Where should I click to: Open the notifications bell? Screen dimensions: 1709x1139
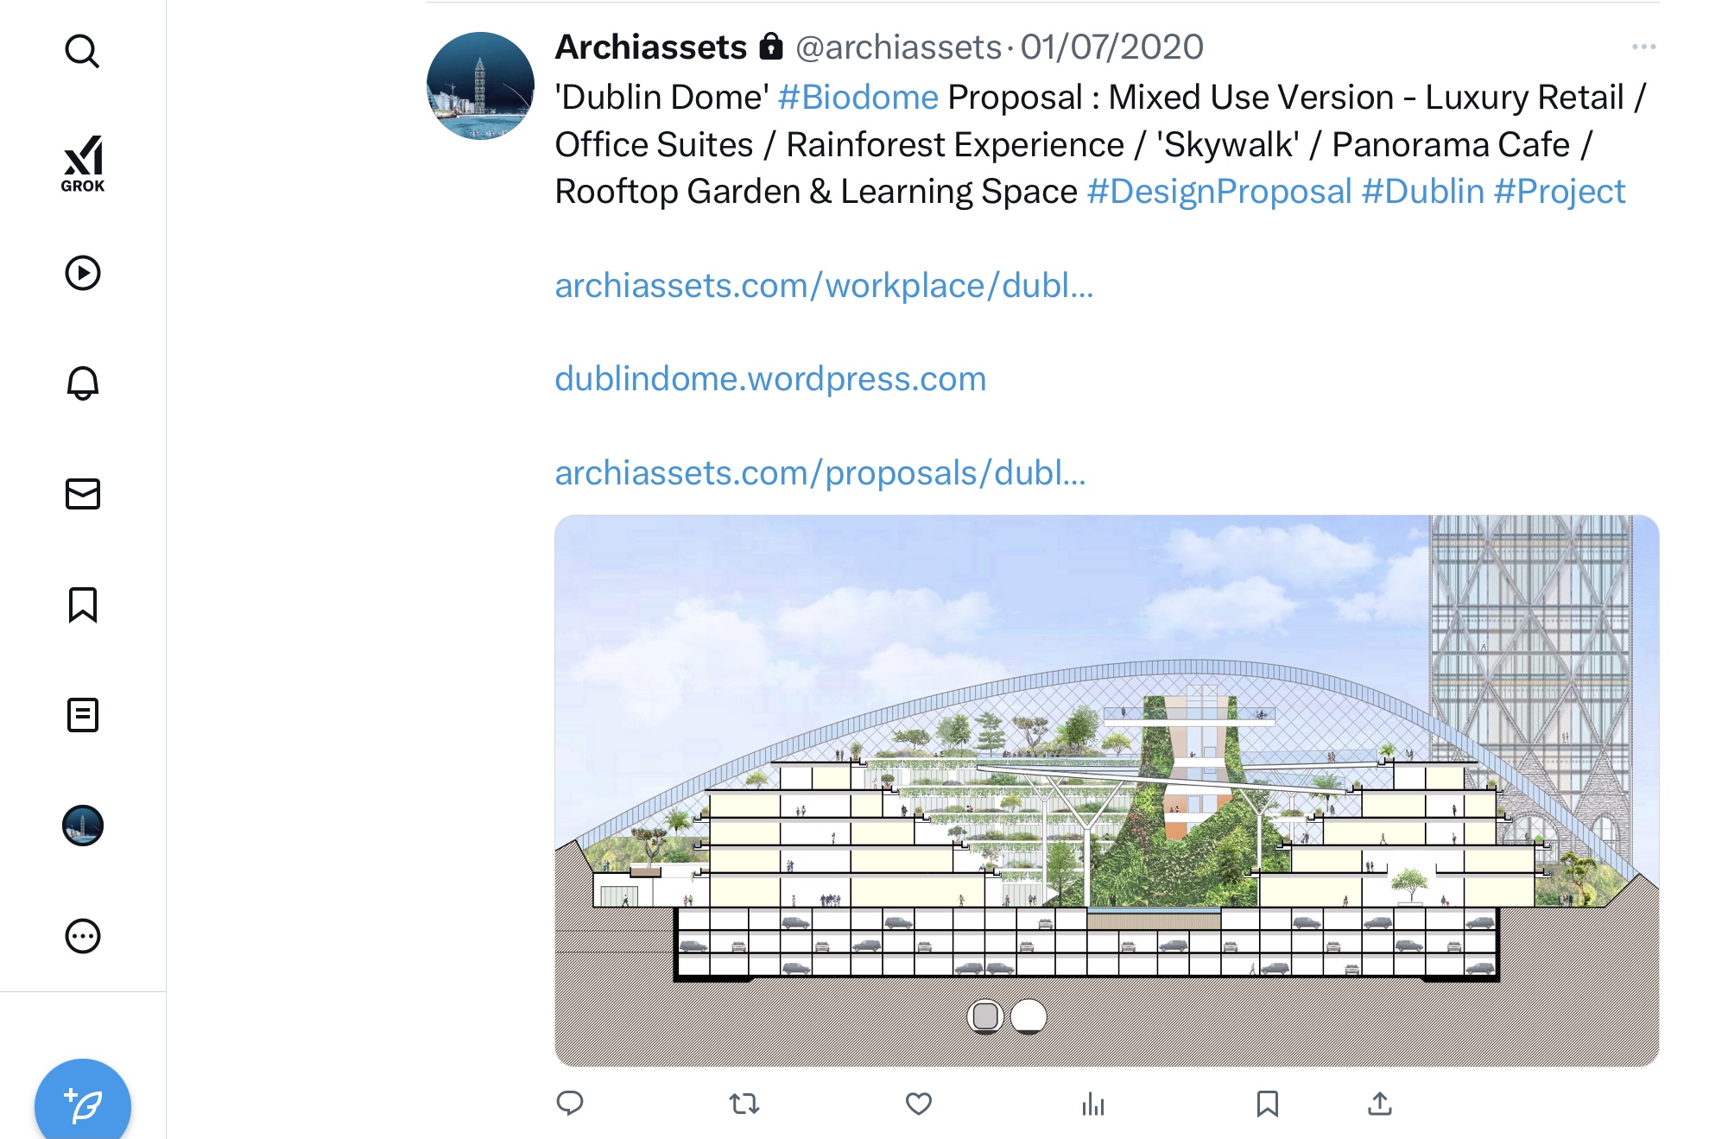pyautogui.click(x=83, y=383)
